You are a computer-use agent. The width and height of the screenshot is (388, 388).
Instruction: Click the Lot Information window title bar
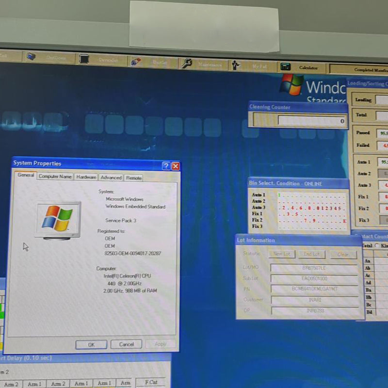click(x=299, y=240)
